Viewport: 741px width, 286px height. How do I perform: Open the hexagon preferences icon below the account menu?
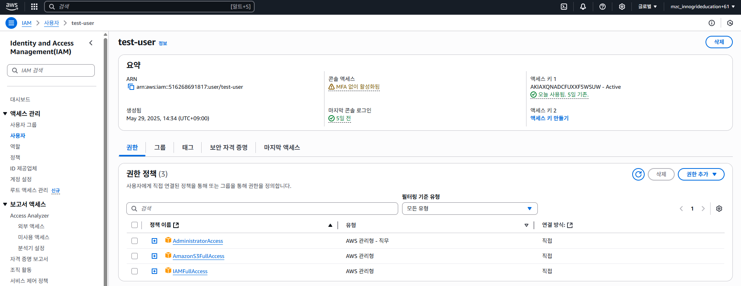coord(730,23)
